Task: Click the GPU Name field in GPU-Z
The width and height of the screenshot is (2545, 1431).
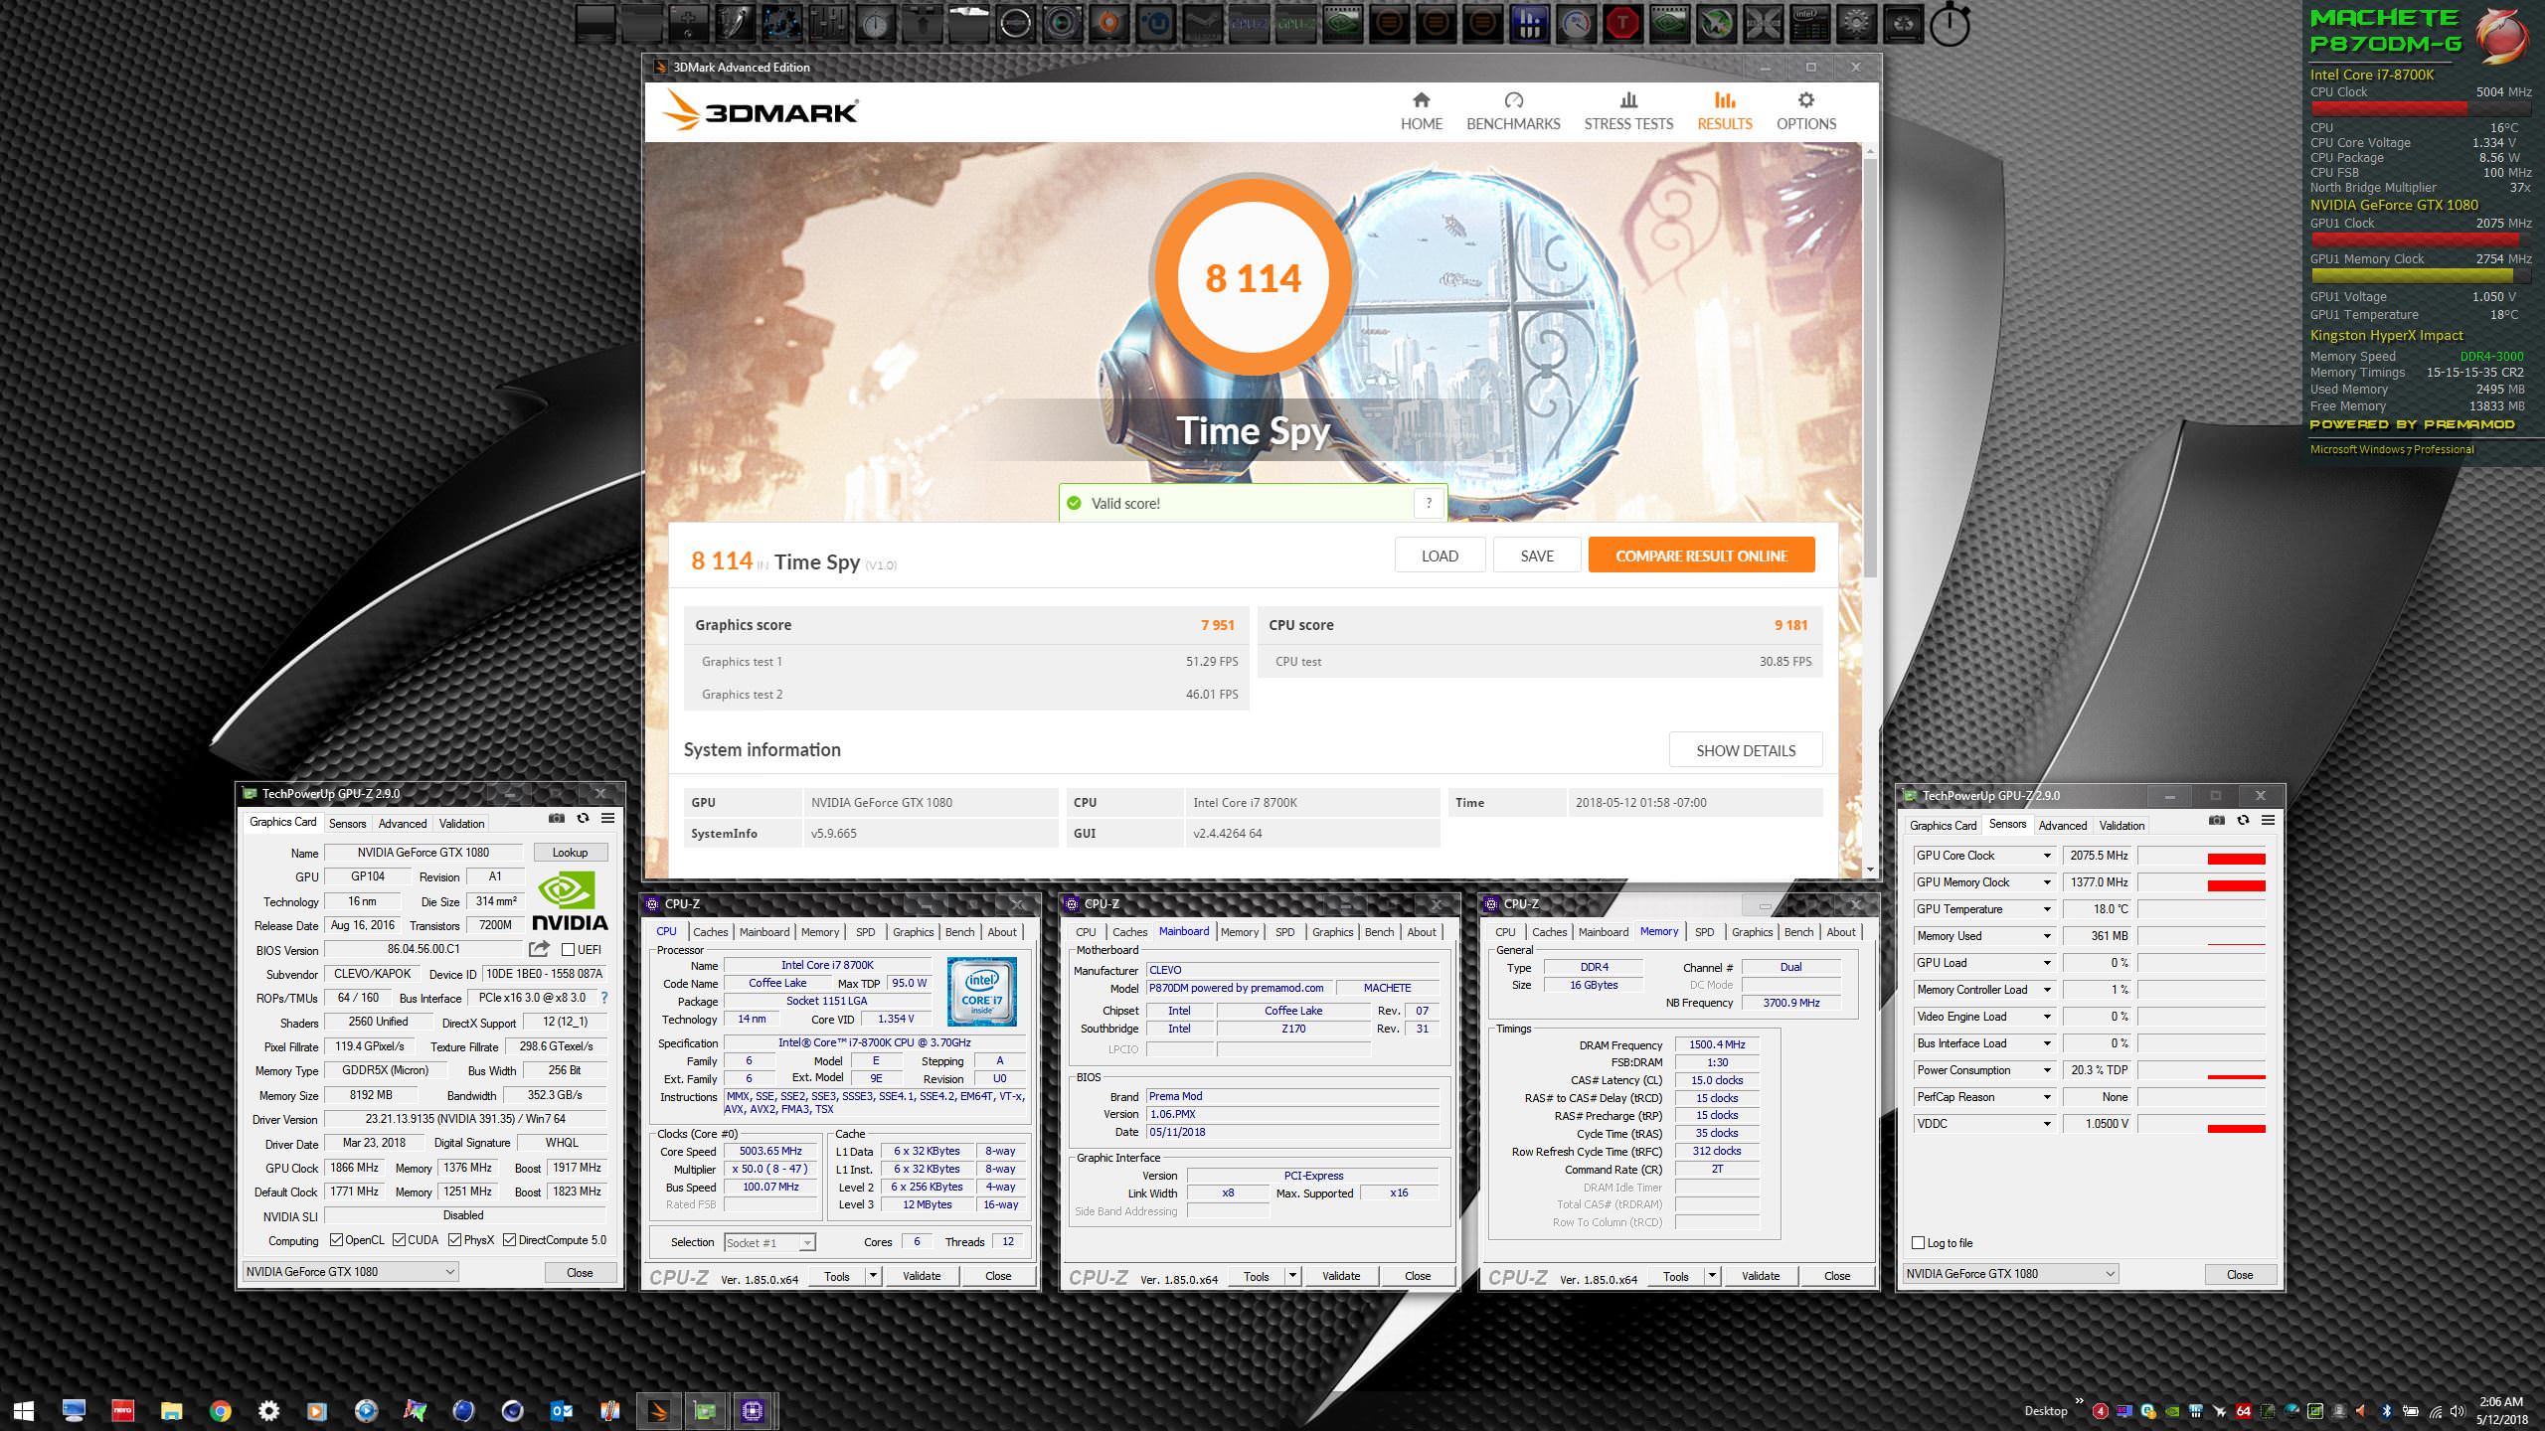Action: (x=424, y=853)
